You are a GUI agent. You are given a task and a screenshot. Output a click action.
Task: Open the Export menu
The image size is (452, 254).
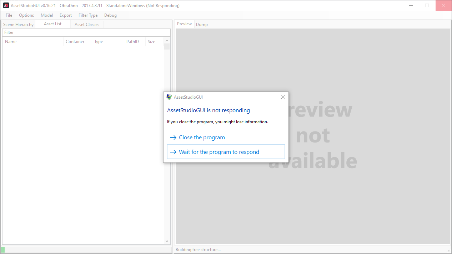(66, 15)
